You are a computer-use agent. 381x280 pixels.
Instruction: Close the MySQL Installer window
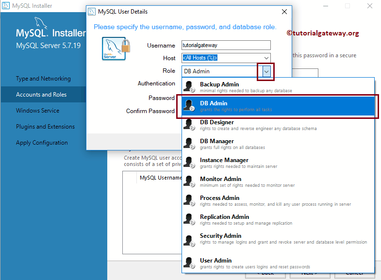point(369,6)
